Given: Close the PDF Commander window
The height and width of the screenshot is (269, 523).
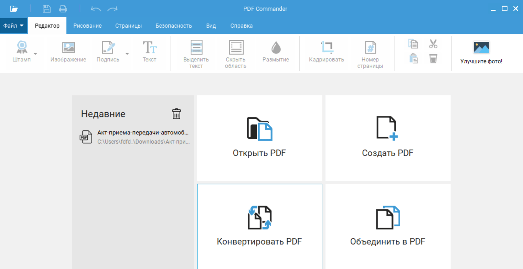Looking at the screenshot, I should [x=516, y=9].
